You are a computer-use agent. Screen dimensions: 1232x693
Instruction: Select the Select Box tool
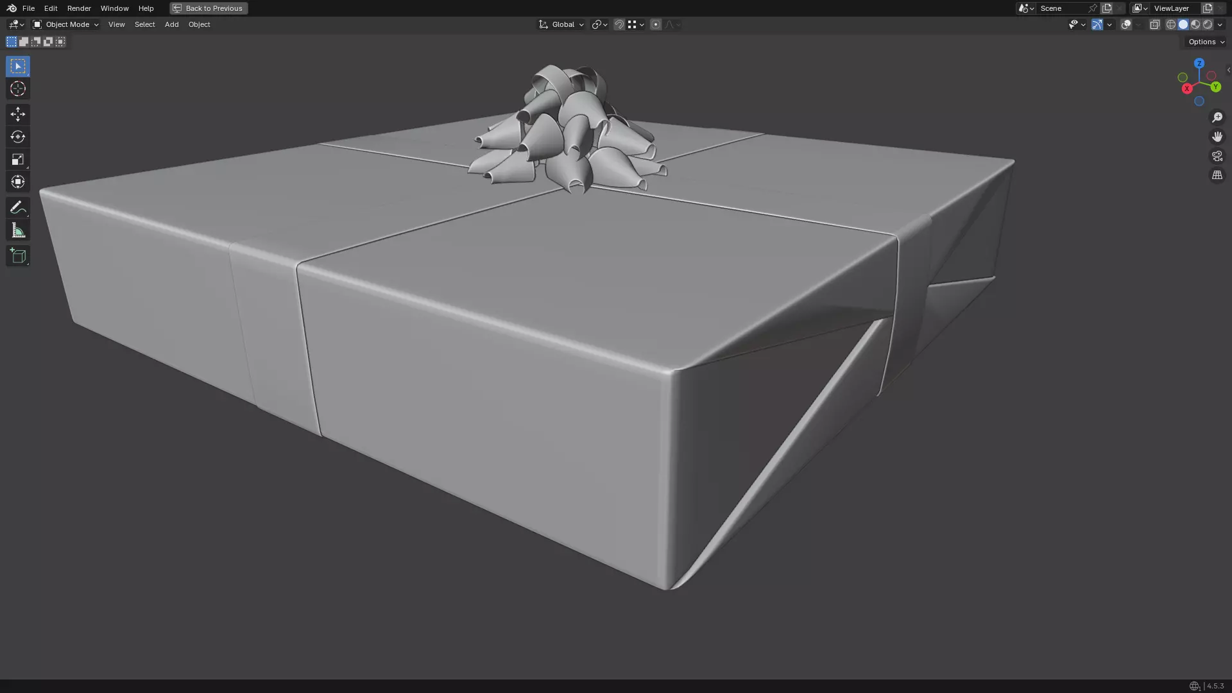pos(18,66)
